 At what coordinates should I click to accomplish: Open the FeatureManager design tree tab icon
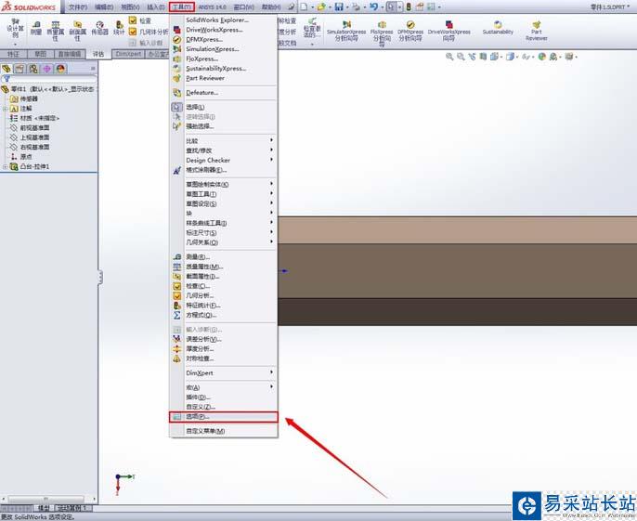[x=6, y=69]
